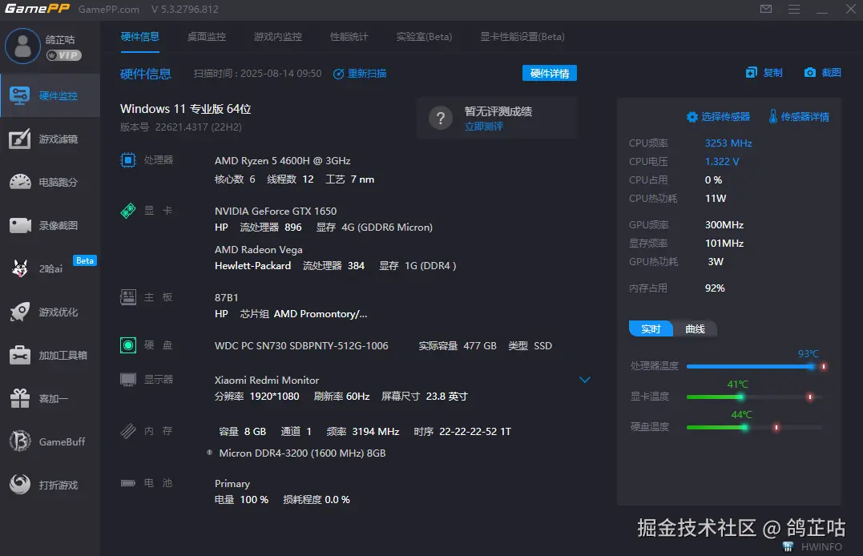This screenshot has height=556, width=863.
Task: Click the 92% memory usage value
Action: [x=715, y=288]
